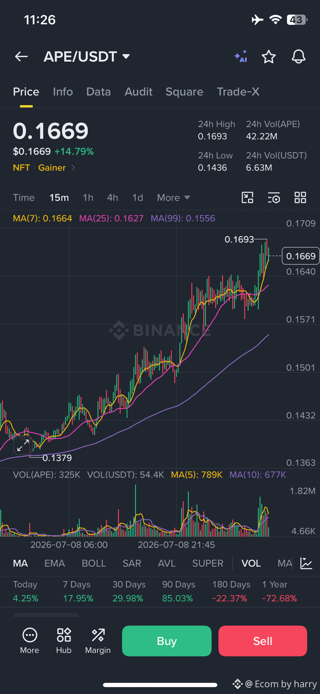This screenshot has width=320, height=694.
Task: Switch to the Audit tab
Action: 138,92
